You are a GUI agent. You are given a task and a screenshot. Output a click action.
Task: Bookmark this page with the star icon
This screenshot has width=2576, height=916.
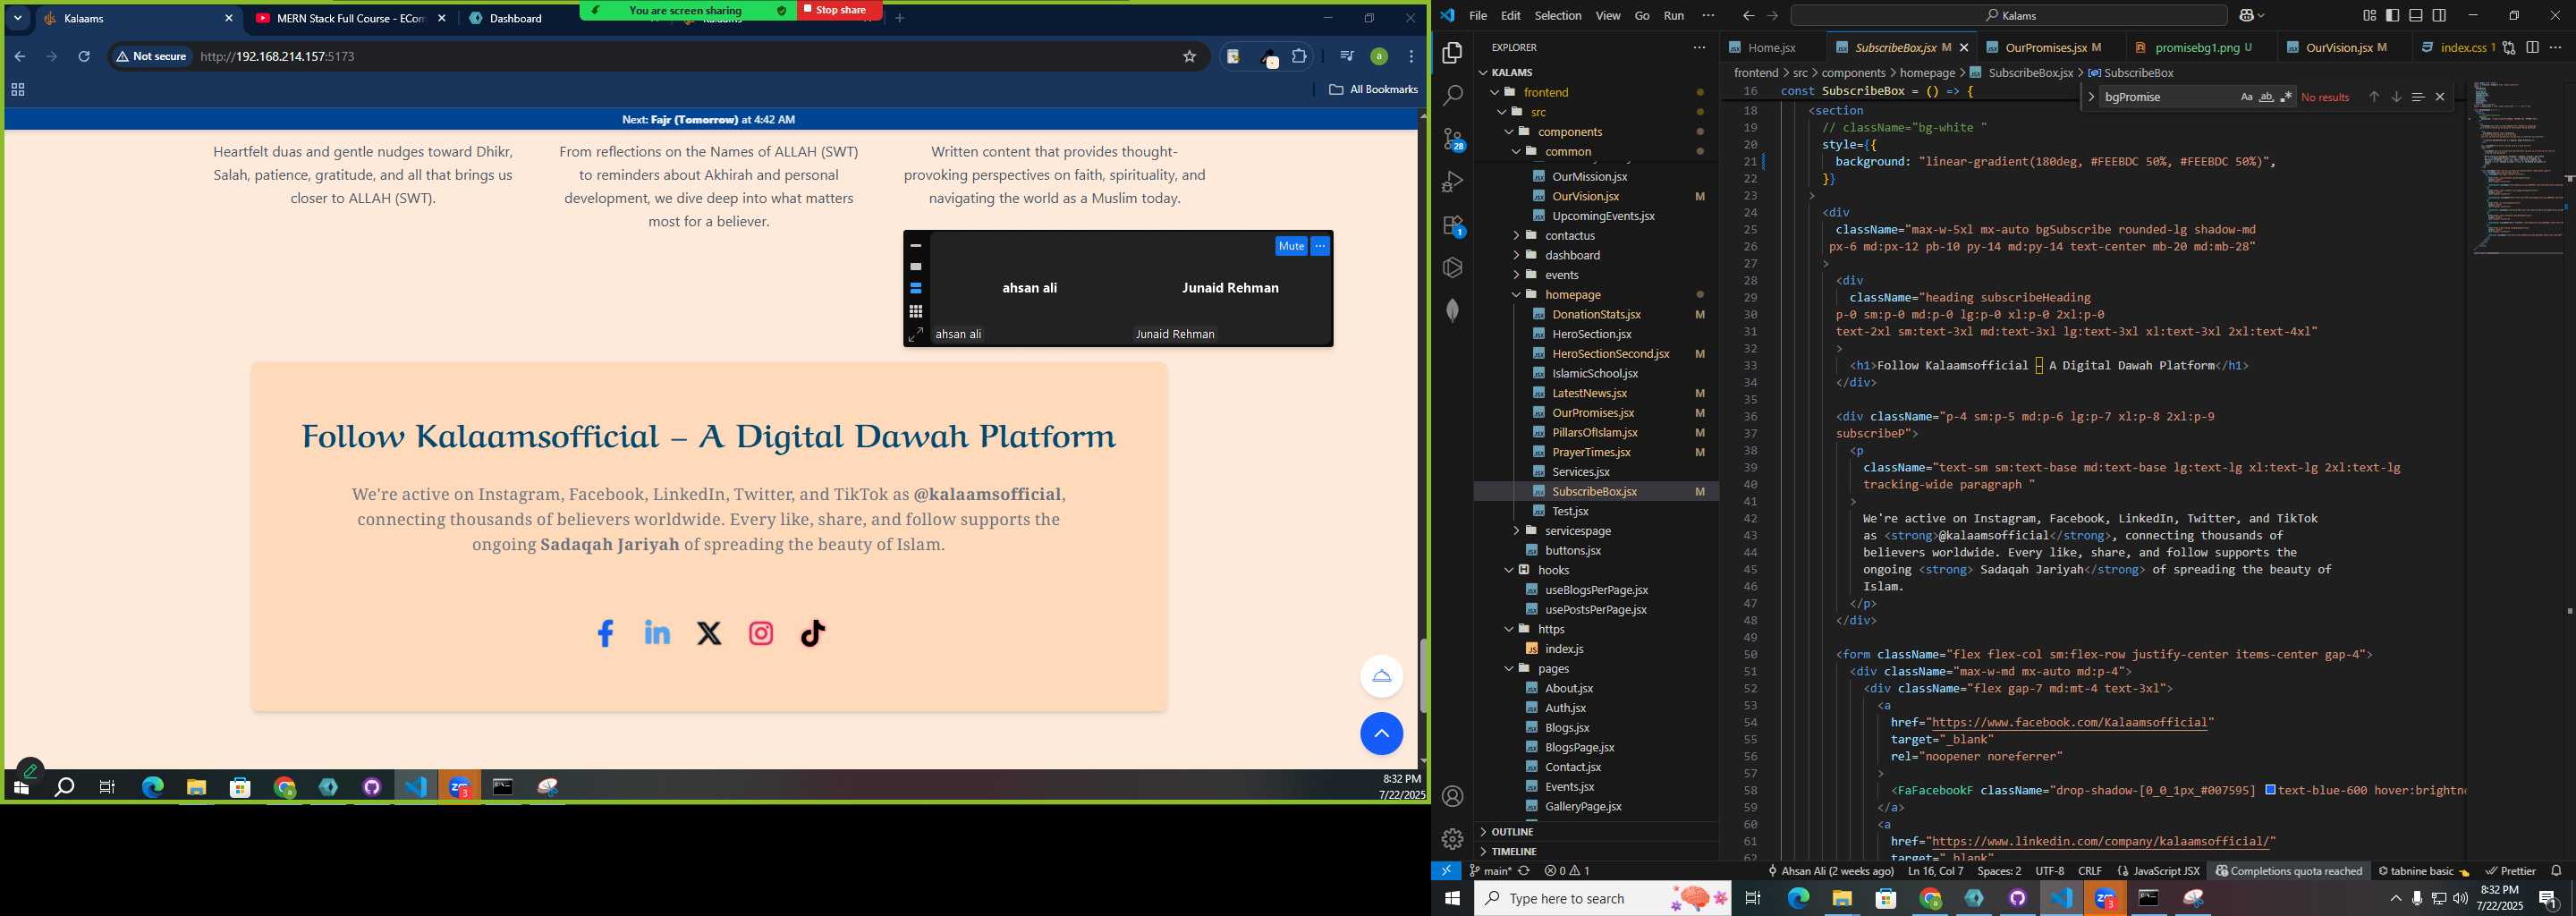[1190, 56]
